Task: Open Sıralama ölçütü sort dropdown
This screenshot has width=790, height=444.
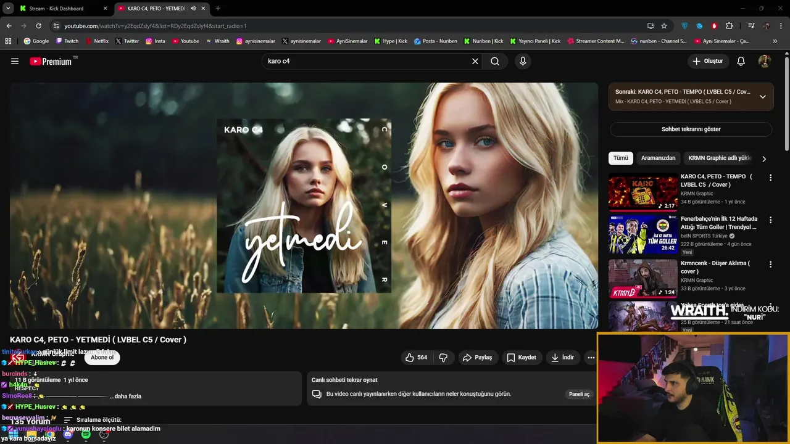Action: (93, 420)
